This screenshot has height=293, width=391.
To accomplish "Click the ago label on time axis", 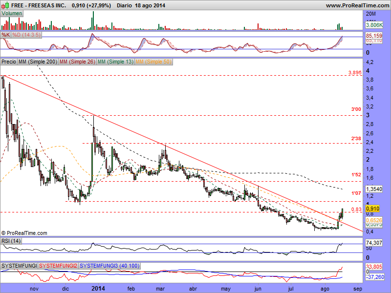I will pyautogui.click(x=325, y=289).
